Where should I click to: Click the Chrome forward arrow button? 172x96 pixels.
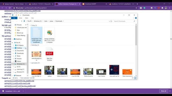(x=6, y=8)
